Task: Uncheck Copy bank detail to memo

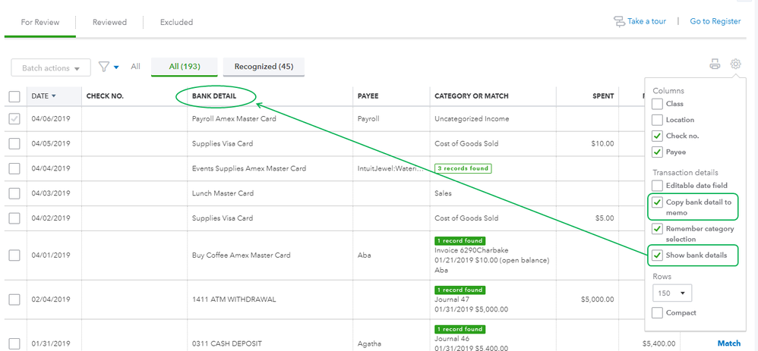Action: pos(658,202)
